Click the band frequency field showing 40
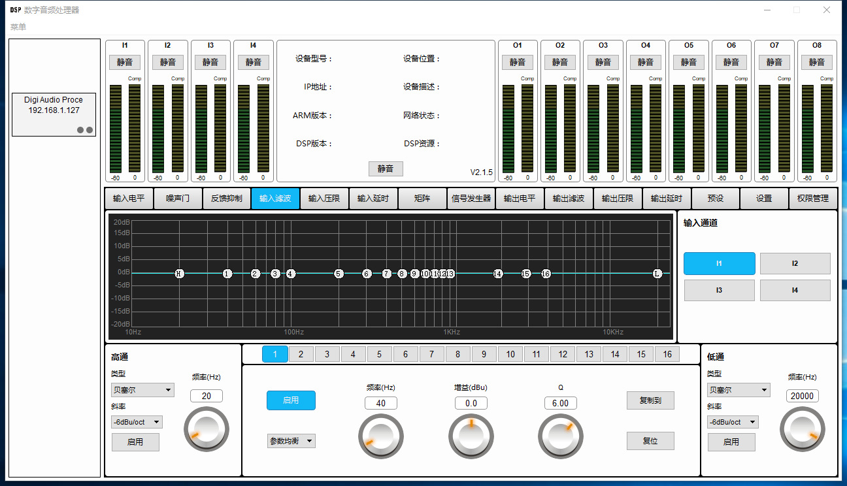 click(381, 403)
